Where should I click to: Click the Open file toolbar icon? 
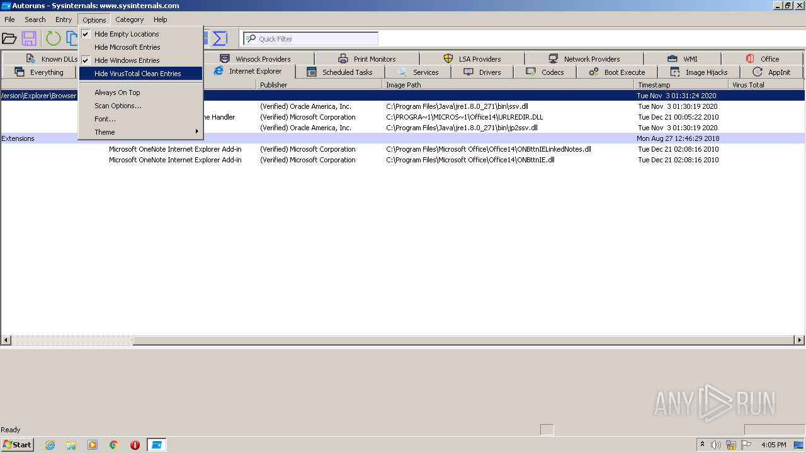9,39
